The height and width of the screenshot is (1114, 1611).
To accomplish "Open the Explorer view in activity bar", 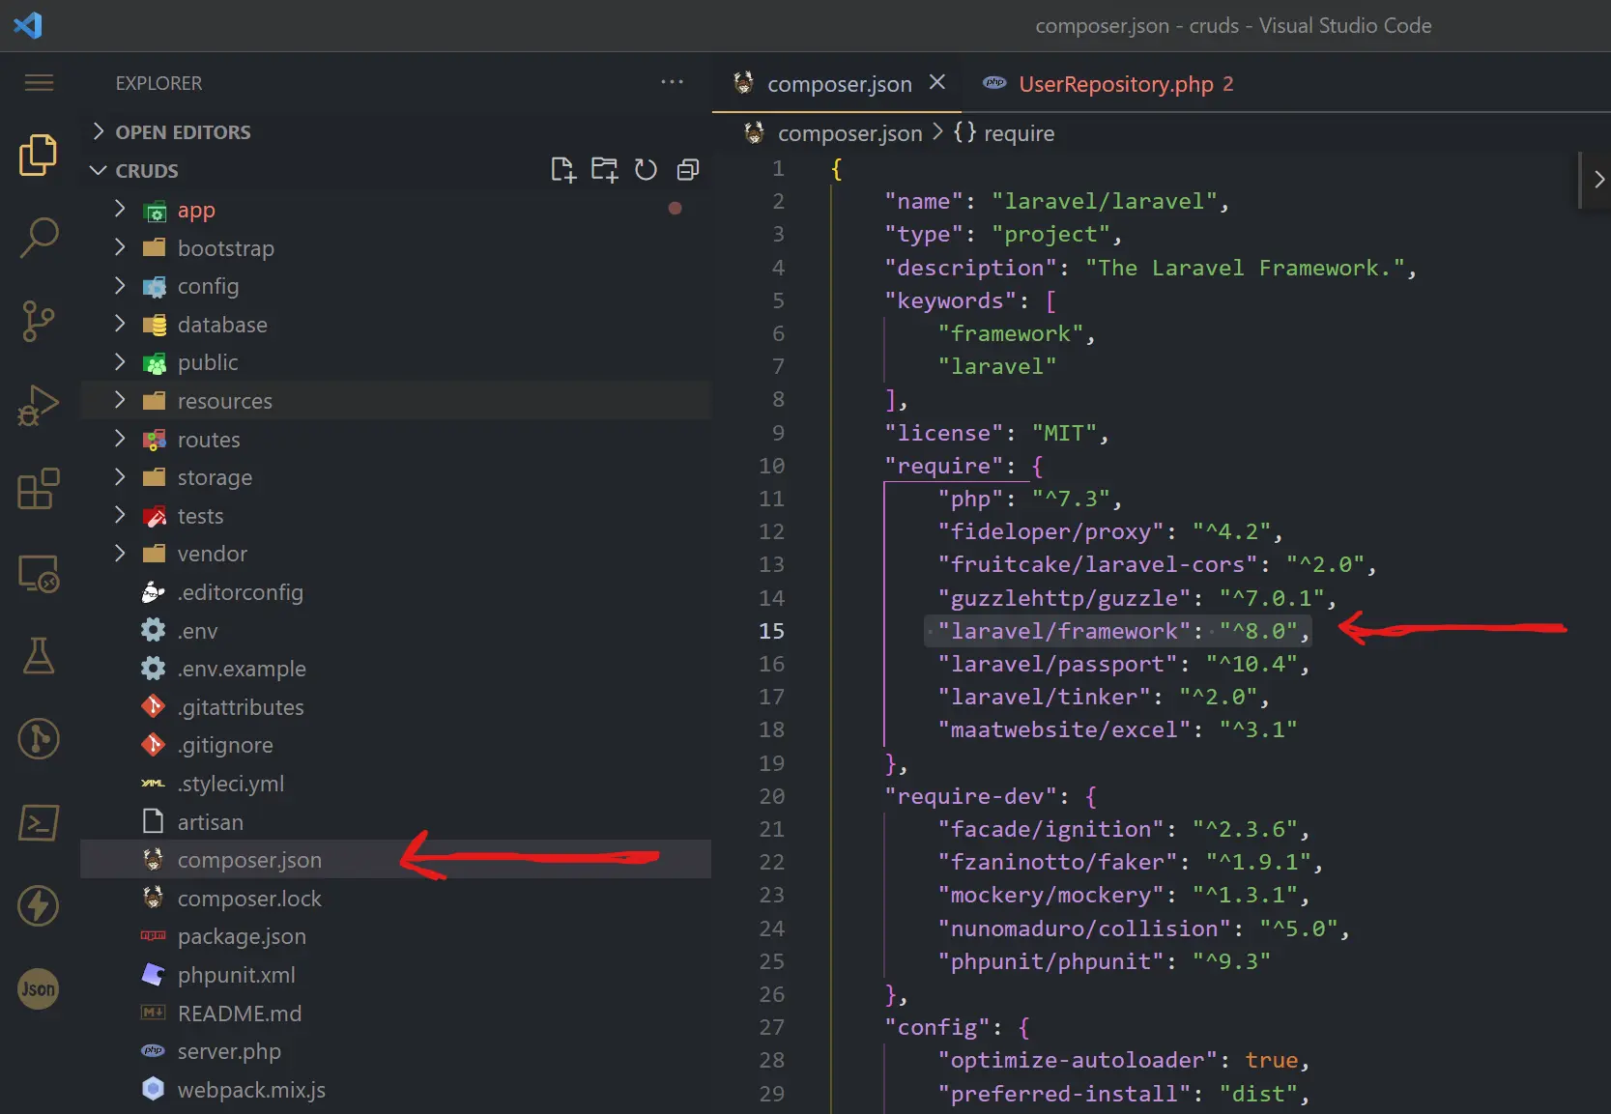I will tap(39, 156).
